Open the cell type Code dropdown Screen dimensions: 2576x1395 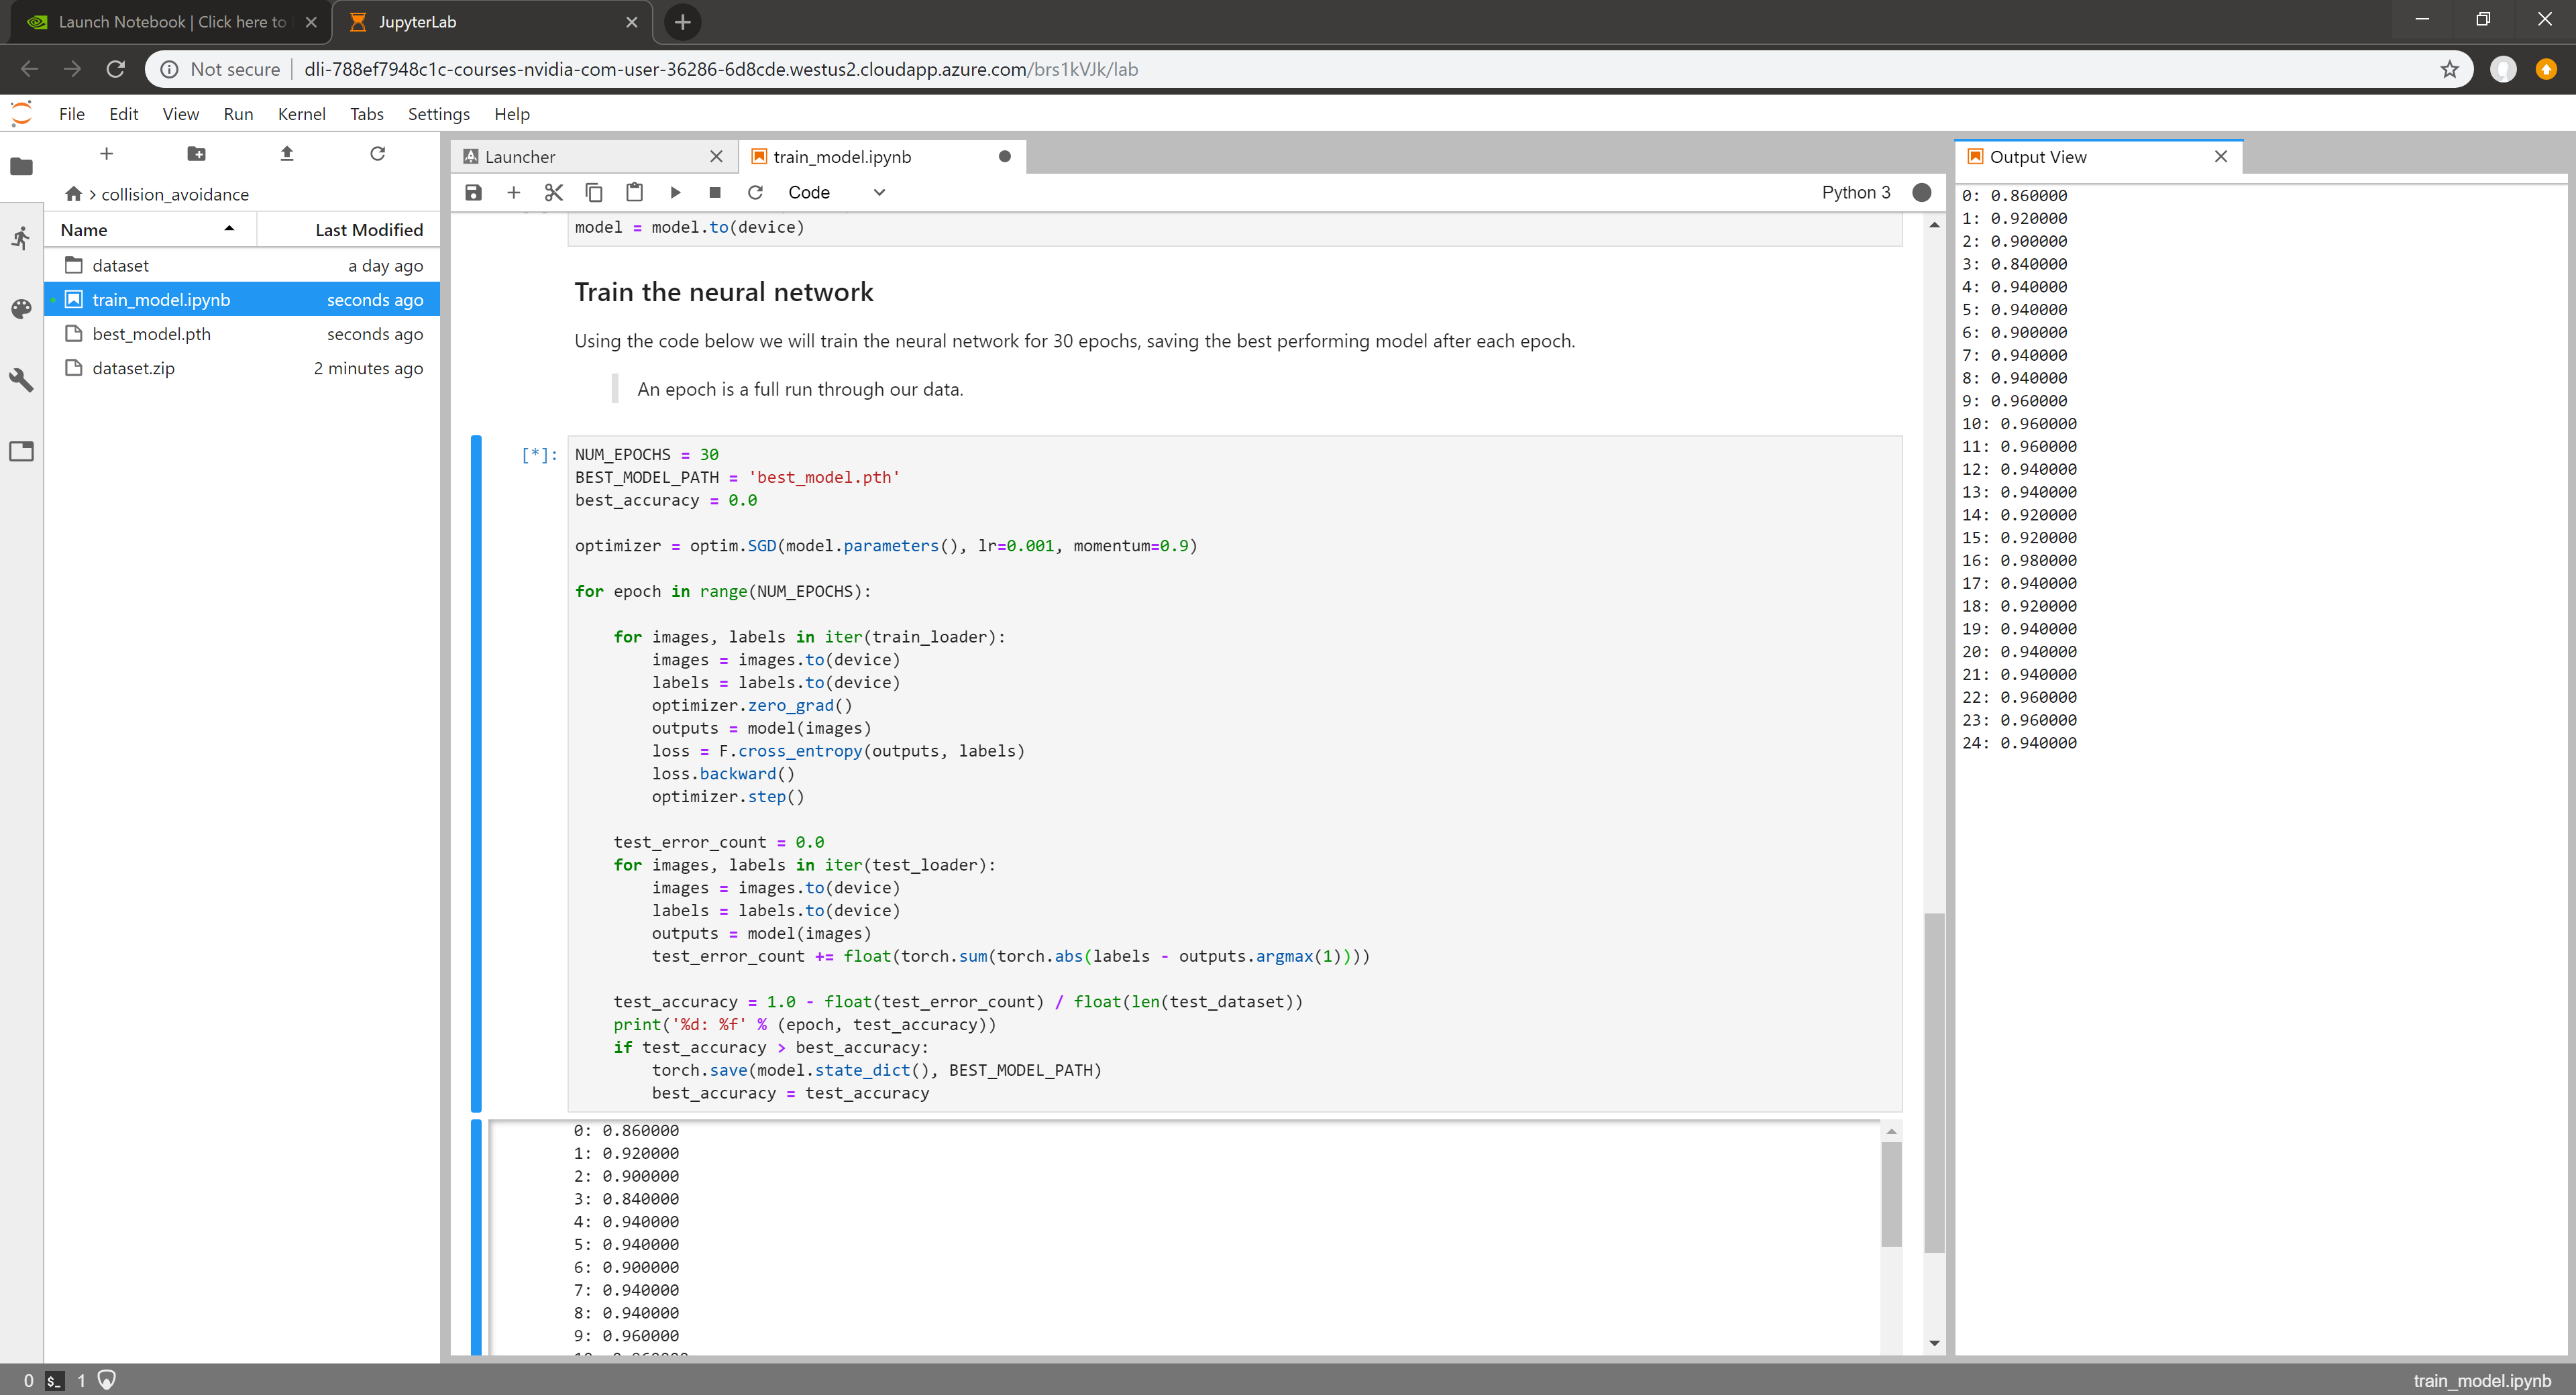836,192
